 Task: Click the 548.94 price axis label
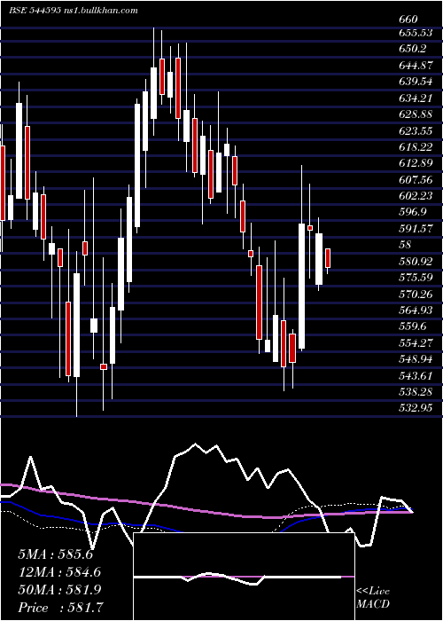pyautogui.click(x=416, y=359)
